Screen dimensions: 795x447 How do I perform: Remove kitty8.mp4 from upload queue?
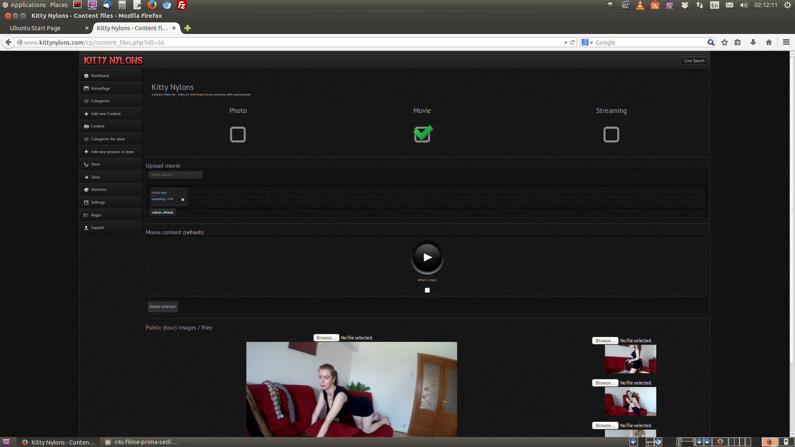[x=183, y=199]
